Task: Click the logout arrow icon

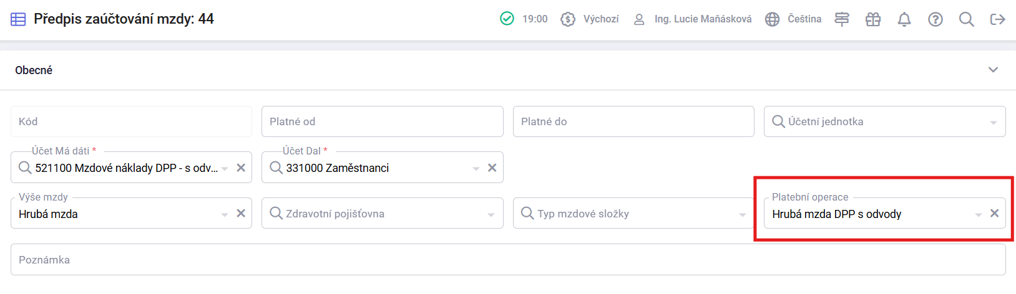Action: (x=997, y=19)
